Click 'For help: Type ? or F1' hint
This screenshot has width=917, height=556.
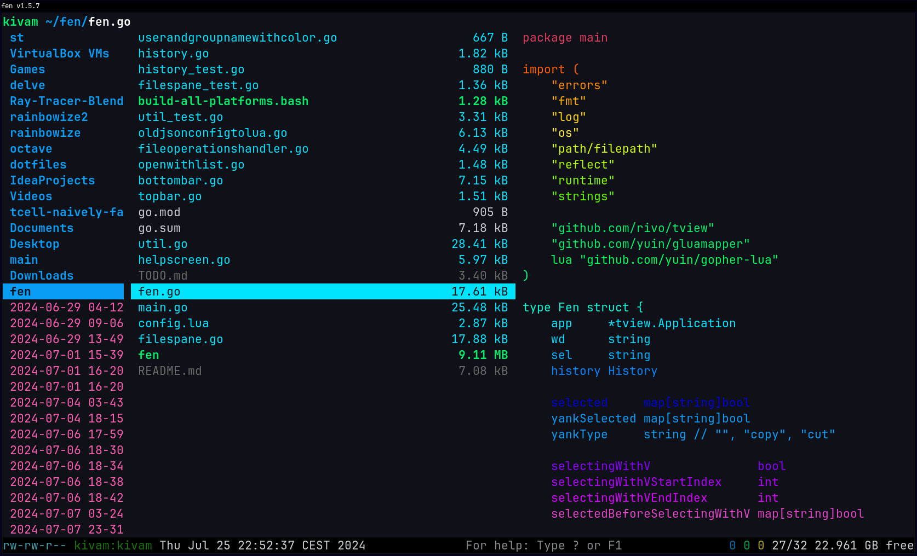[544, 546]
